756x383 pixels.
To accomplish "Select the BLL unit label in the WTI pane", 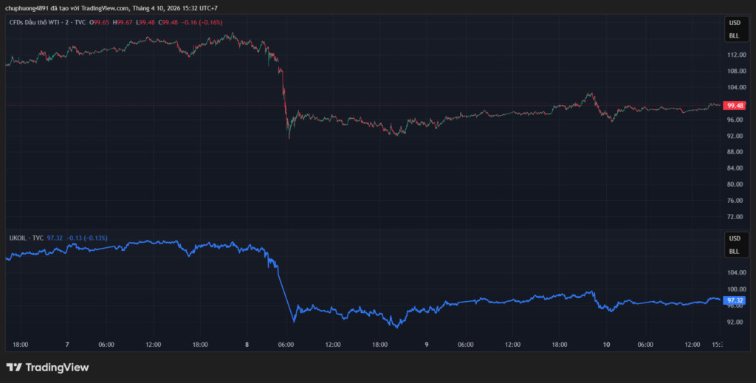I will coord(734,35).
